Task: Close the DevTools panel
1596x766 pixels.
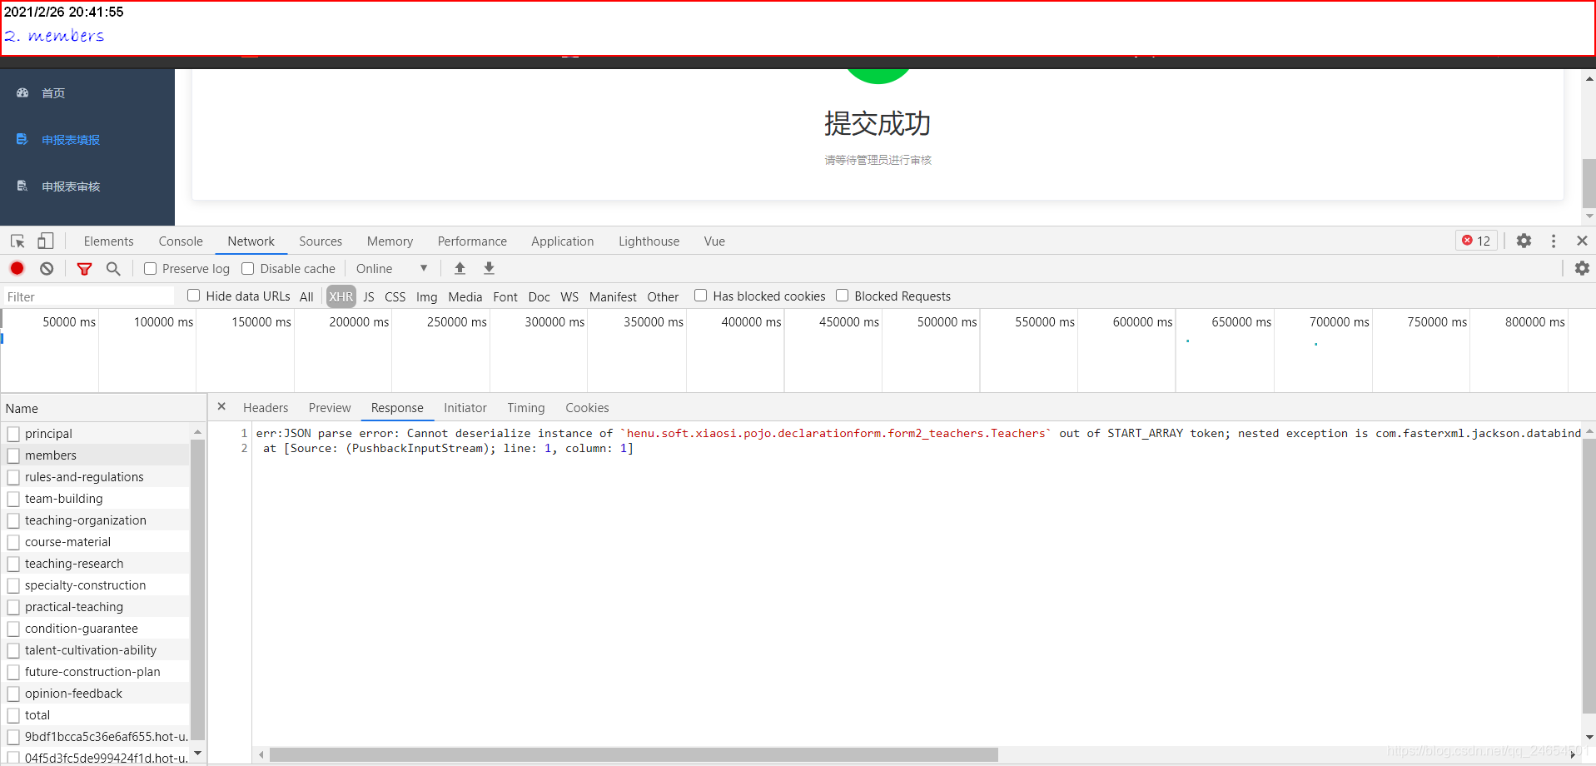Action: click(x=1582, y=241)
